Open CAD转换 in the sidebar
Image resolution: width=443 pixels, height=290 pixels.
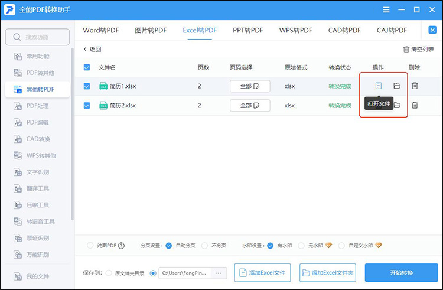pyautogui.click(x=37, y=139)
